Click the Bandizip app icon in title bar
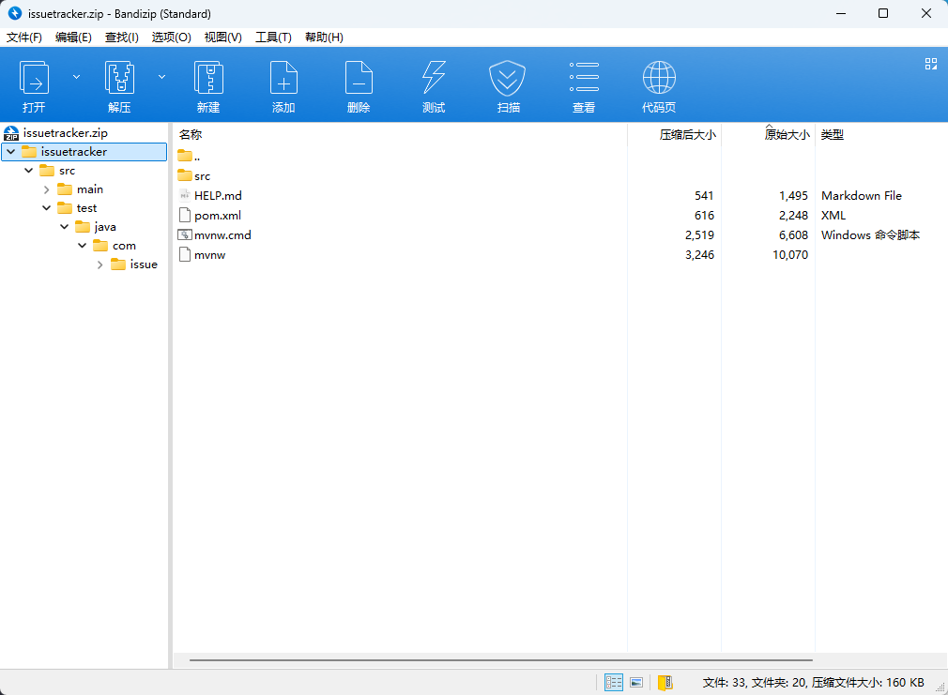948x695 pixels. coord(14,13)
